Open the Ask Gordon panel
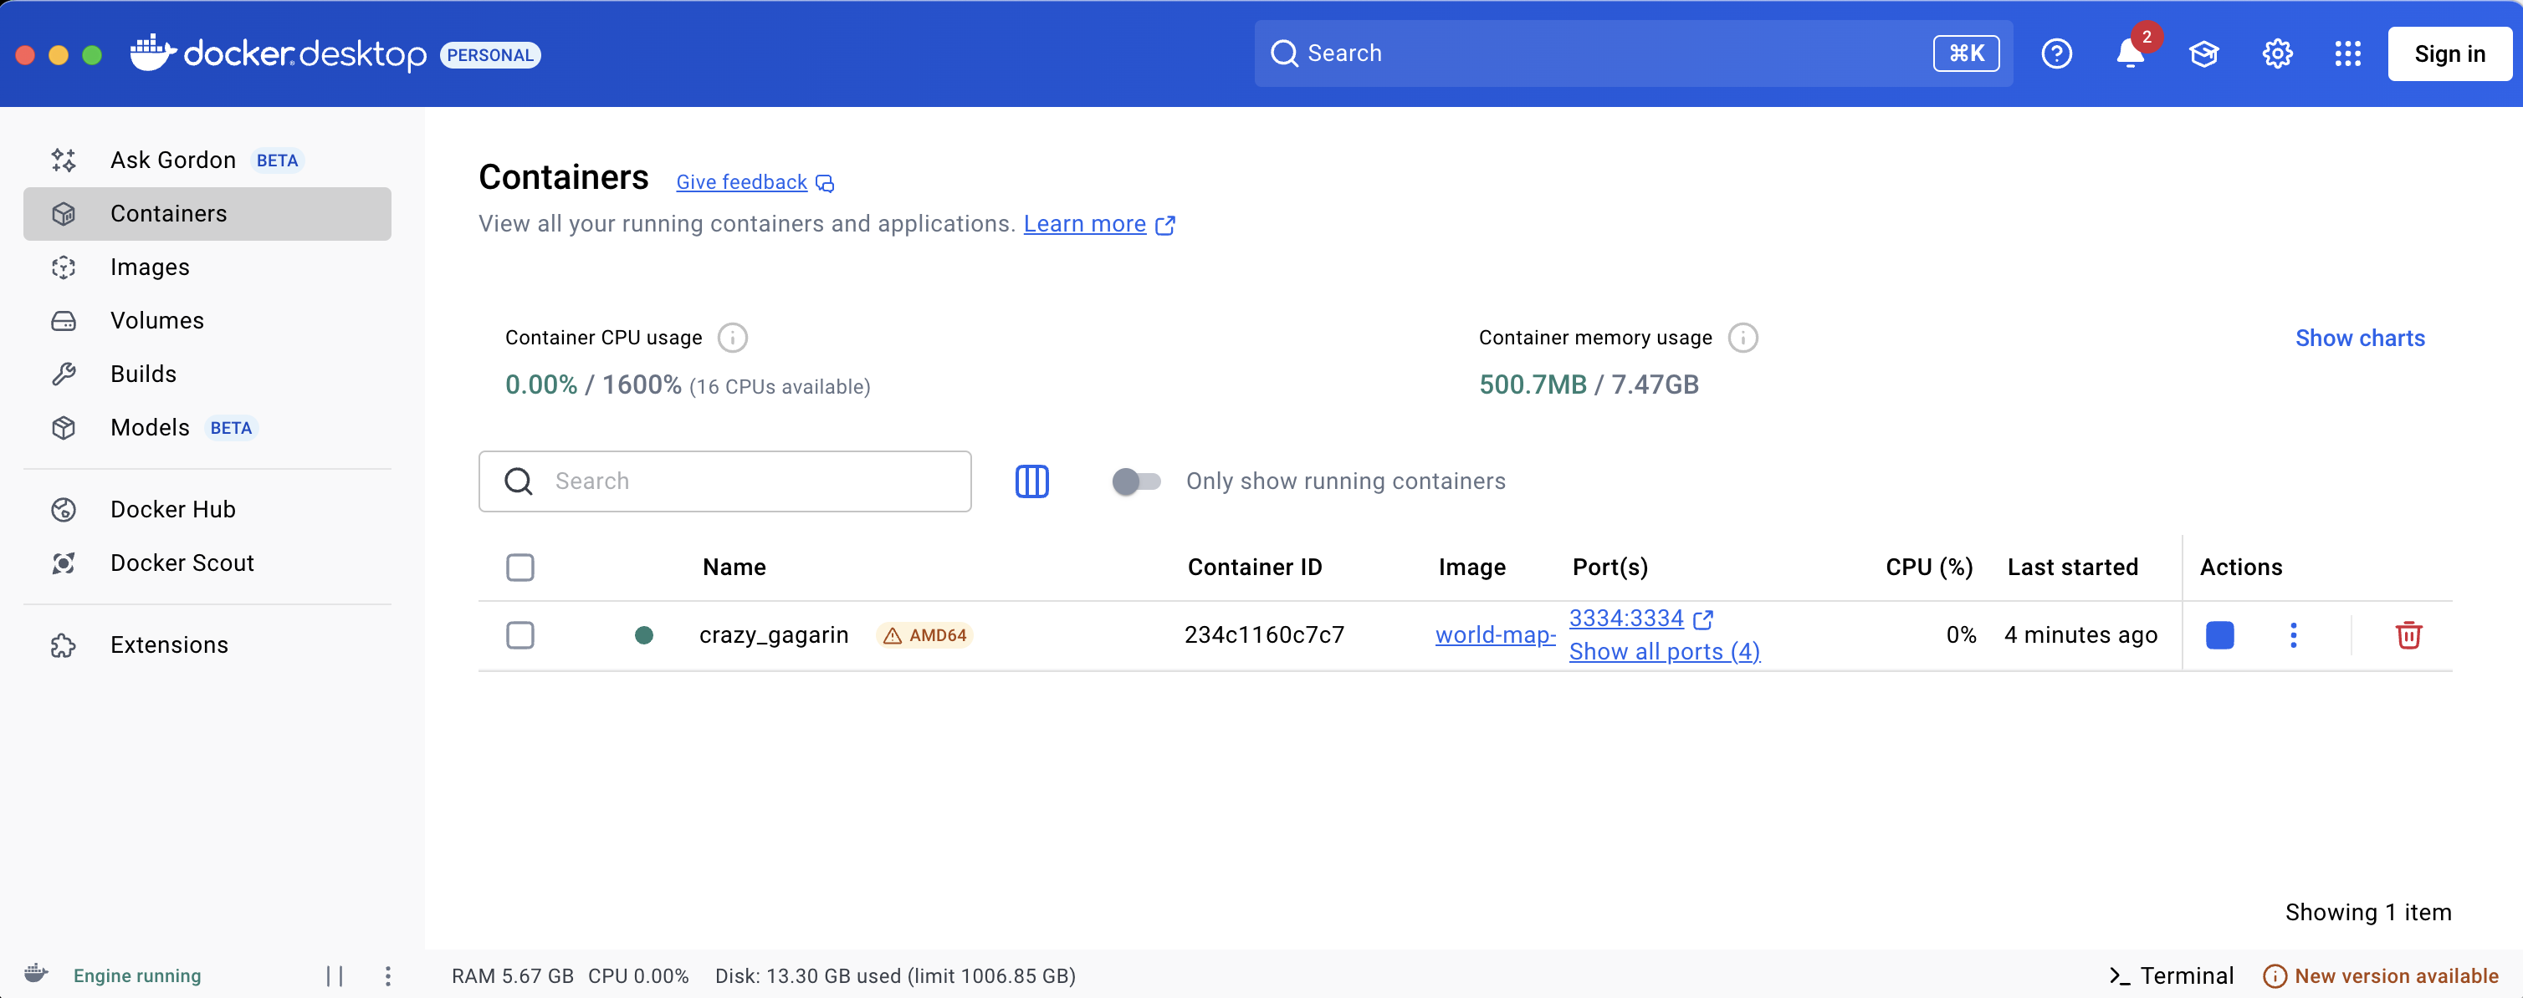The width and height of the screenshot is (2523, 998). pyautogui.click(x=173, y=160)
